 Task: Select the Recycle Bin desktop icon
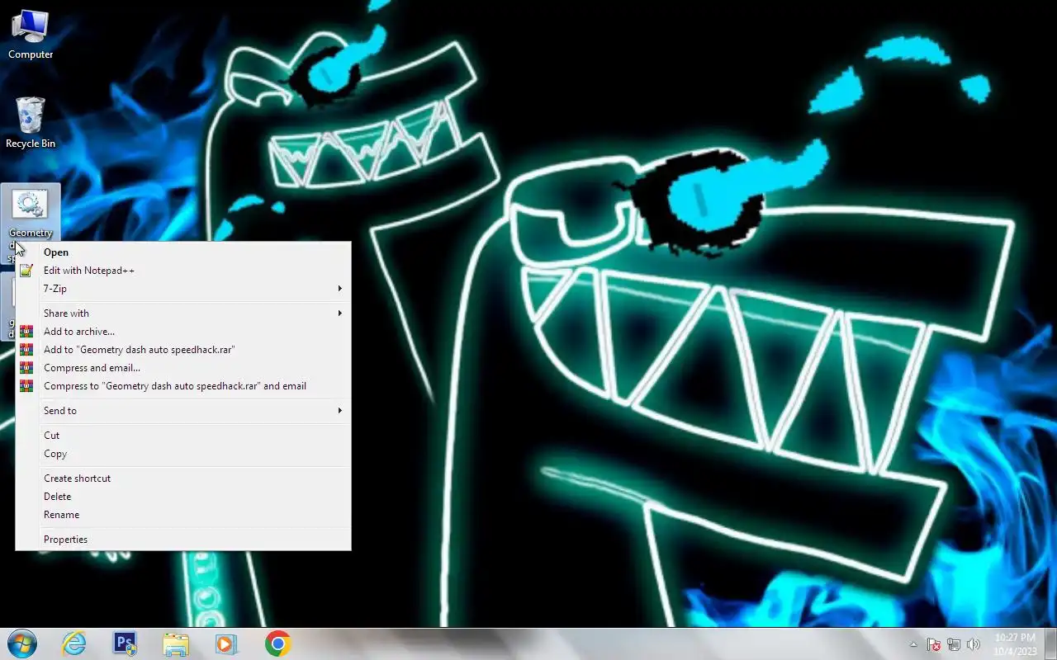pos(31,124)
